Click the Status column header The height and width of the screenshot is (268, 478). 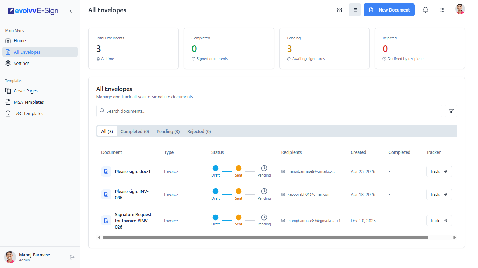(217, 152)
